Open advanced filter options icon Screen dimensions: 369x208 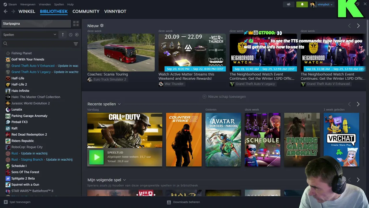pyautogui.click(x=76, y=44)
